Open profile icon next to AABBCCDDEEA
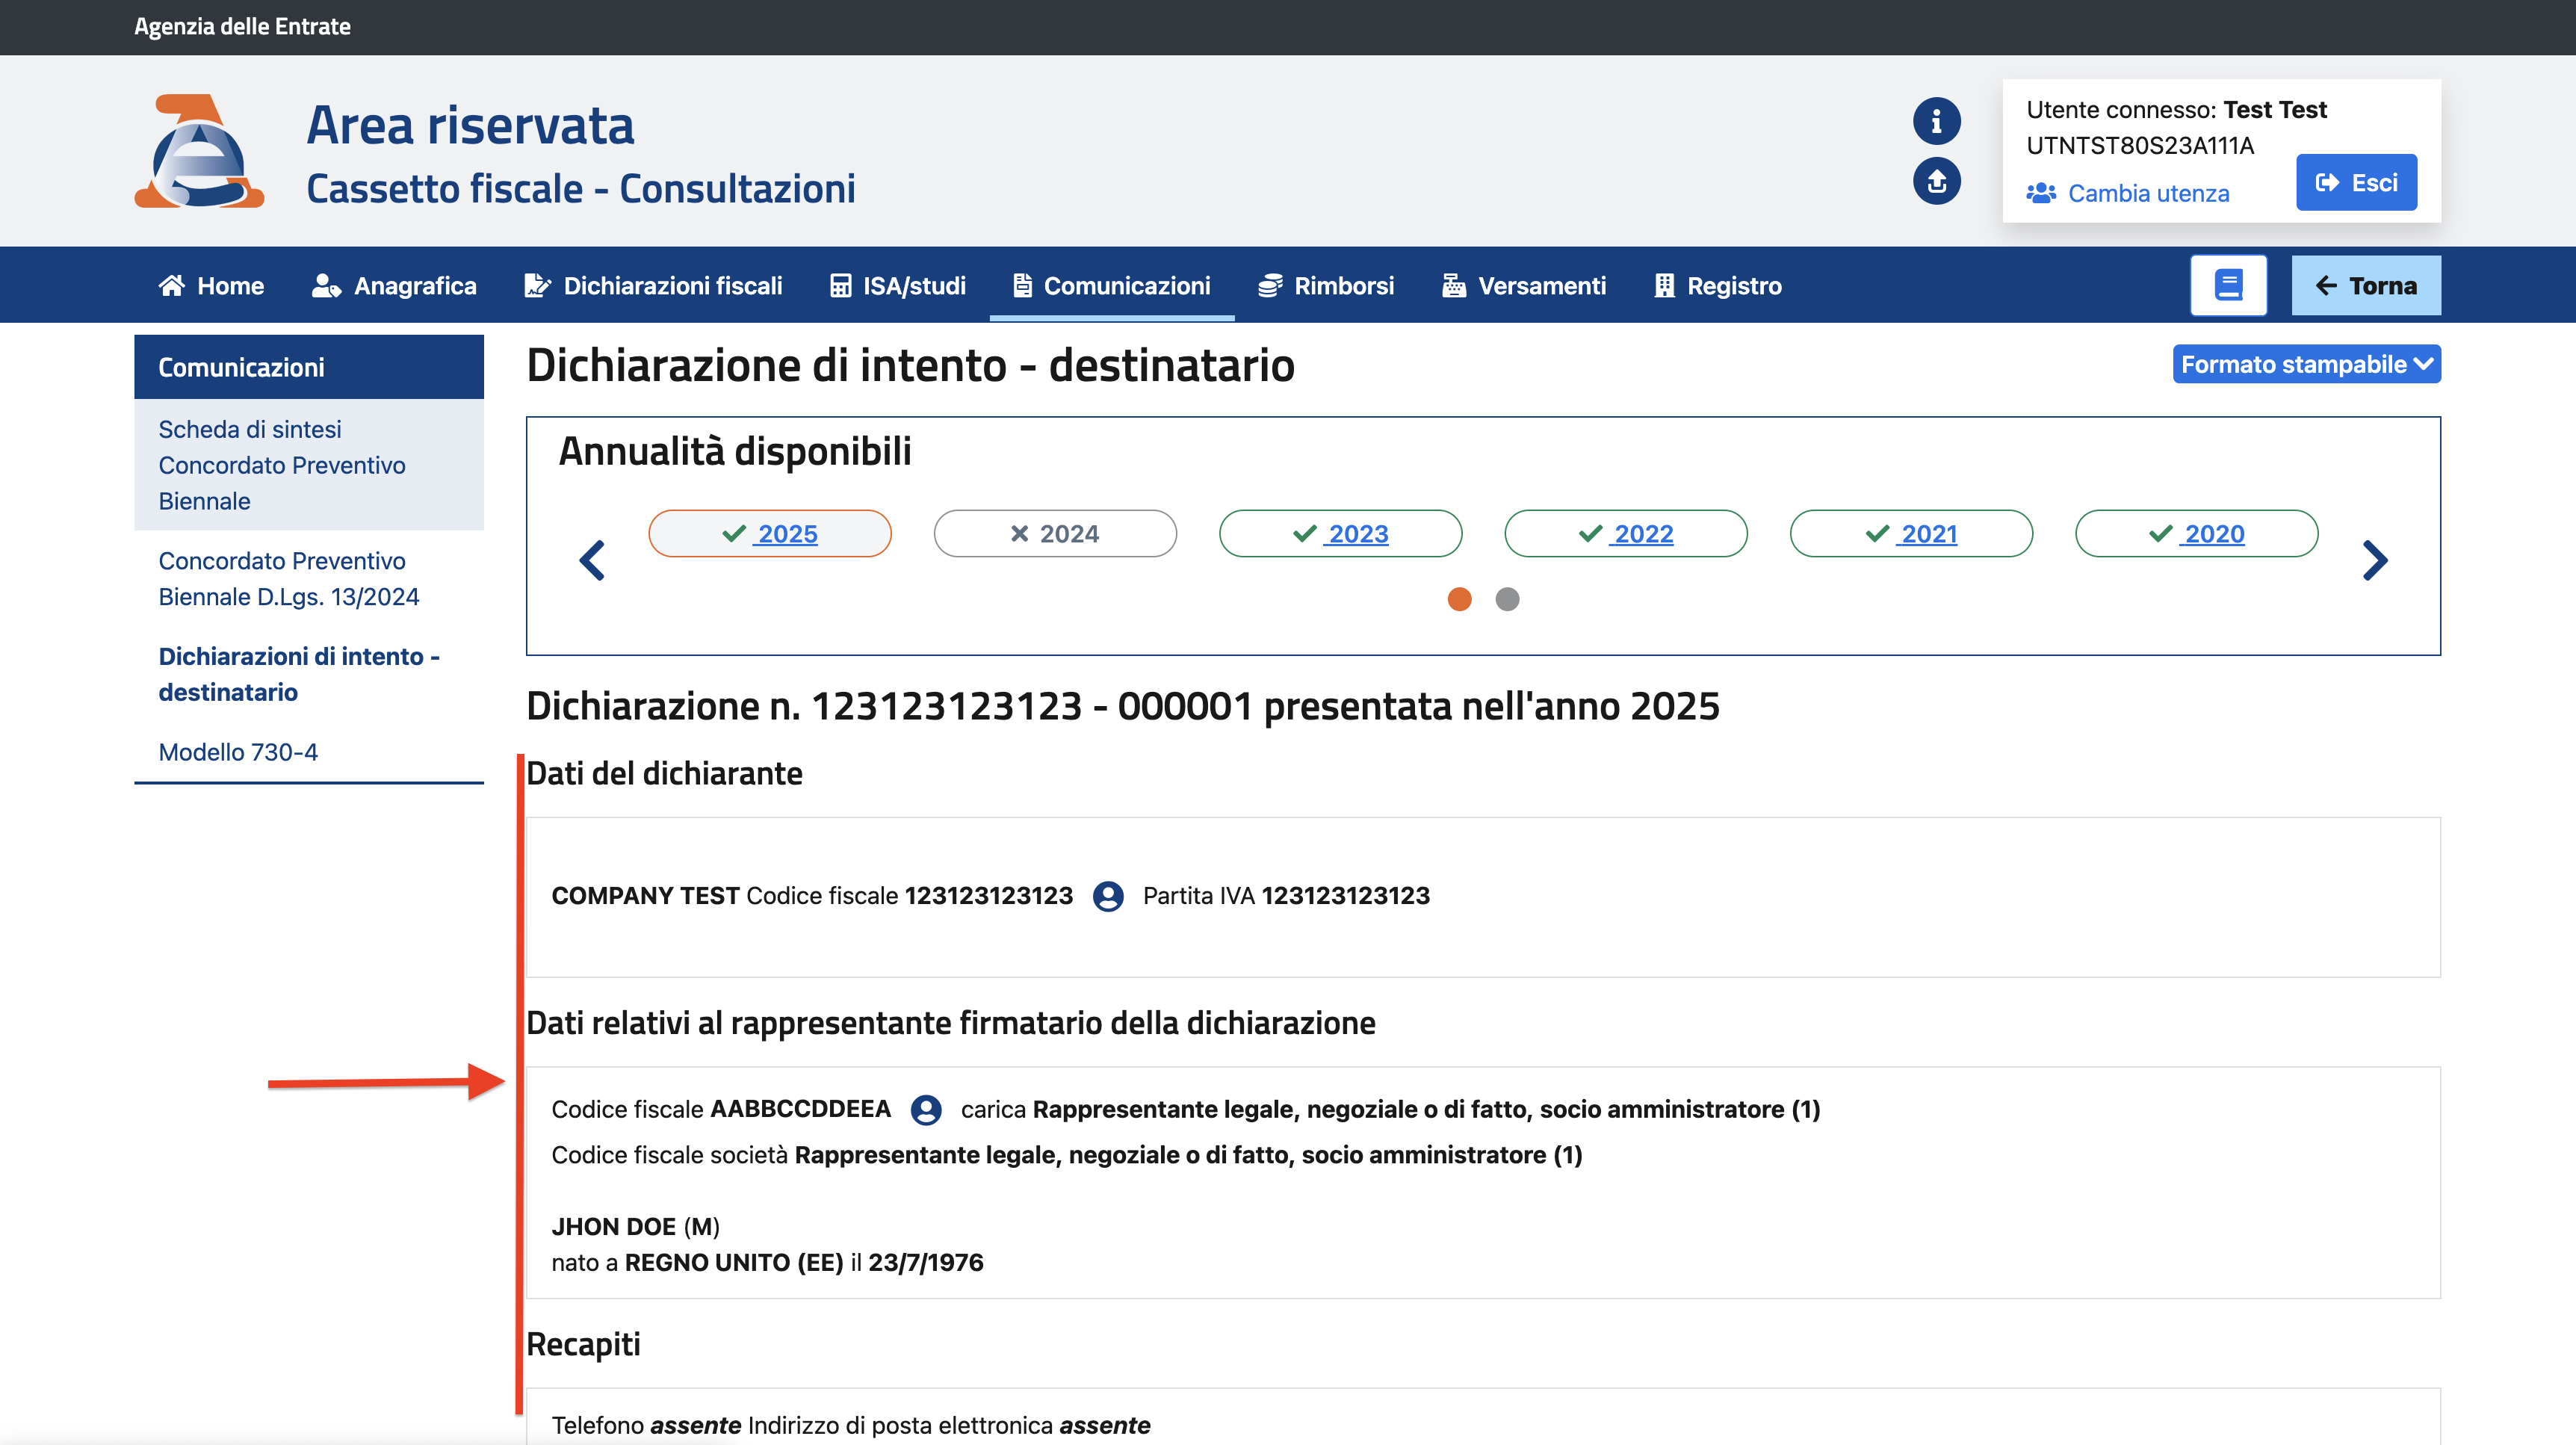 coord(926,1110)
